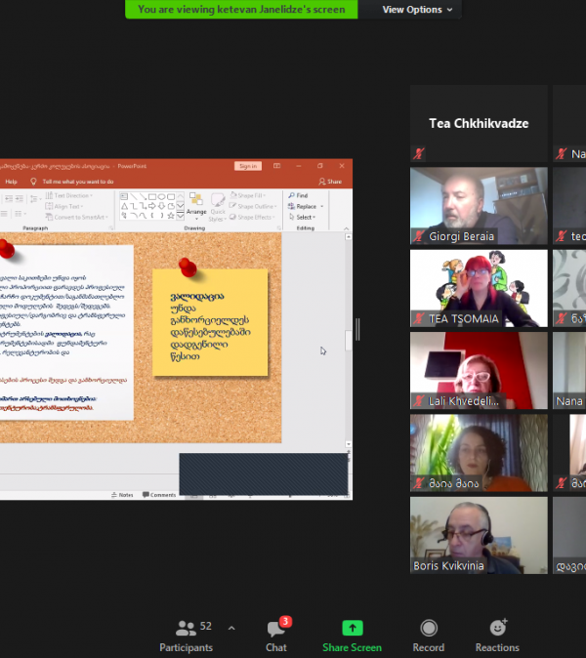Open the Chat panel

[276, 636]
